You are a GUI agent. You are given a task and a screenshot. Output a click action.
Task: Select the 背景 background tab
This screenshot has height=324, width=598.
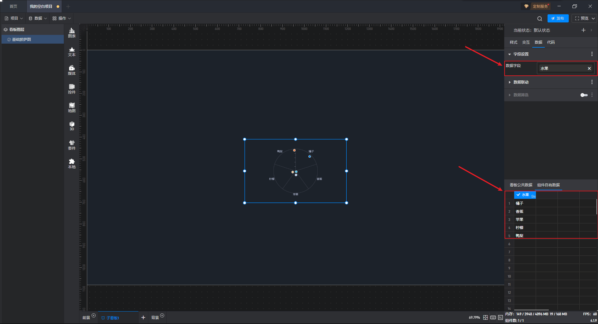point(155,318)
